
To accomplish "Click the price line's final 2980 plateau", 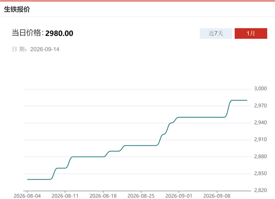I will (239, 101).
